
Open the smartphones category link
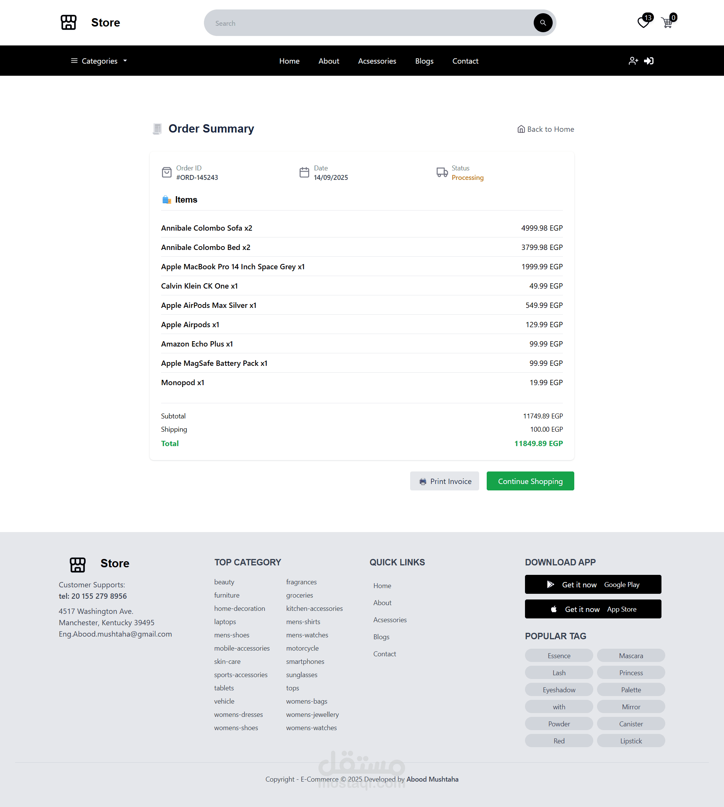[305, 662]
